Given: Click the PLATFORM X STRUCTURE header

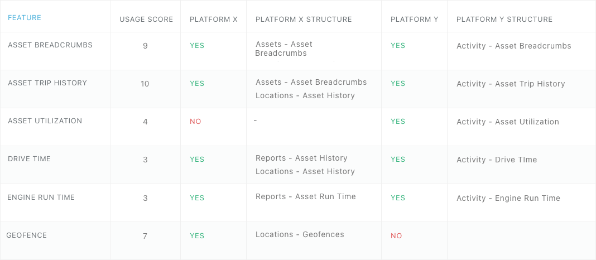Looking at the screenshot, I should coord(304,20).
